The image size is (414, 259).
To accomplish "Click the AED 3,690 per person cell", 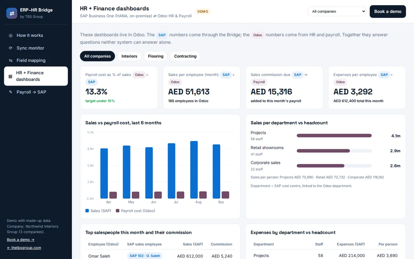I will coord(387,256).
